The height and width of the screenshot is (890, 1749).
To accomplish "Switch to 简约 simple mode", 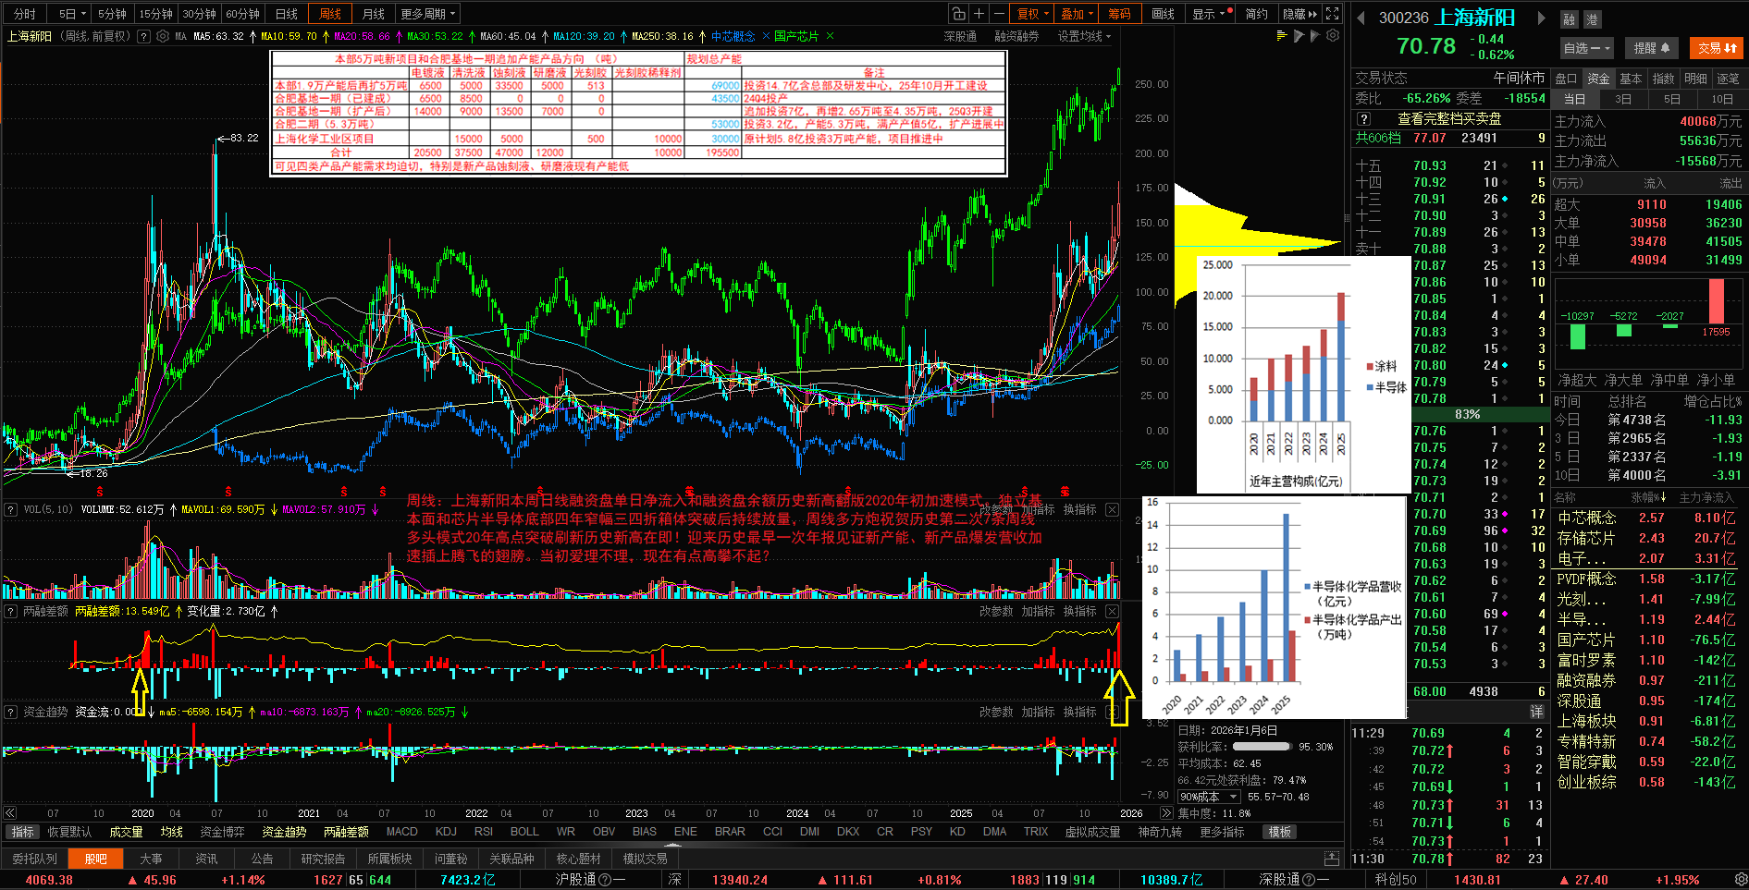I will click(1256, 14).
